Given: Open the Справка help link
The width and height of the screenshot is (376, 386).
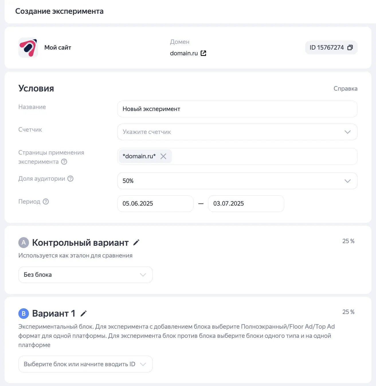Looking at the screenshot, I should (x=345, y=89).
